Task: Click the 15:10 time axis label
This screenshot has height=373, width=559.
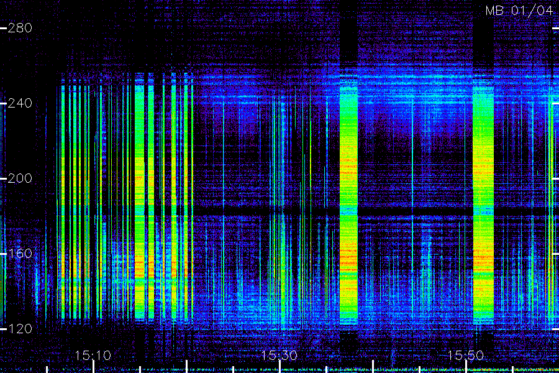Action: pos(93,355)
